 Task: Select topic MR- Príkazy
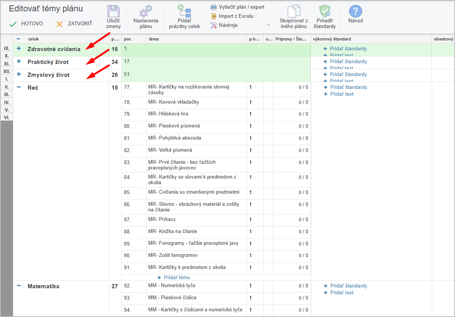[x=162, y=219]
